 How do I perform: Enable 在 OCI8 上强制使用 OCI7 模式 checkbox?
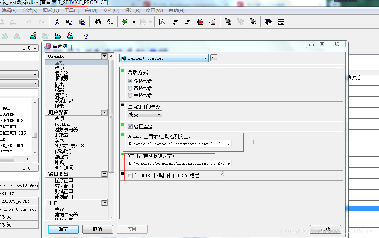click(130, 176)
